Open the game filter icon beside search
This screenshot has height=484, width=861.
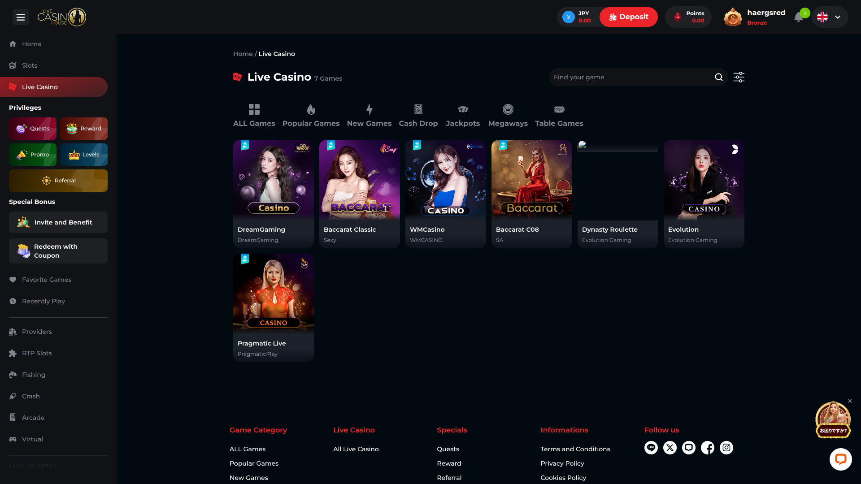(x=739, y=77)
